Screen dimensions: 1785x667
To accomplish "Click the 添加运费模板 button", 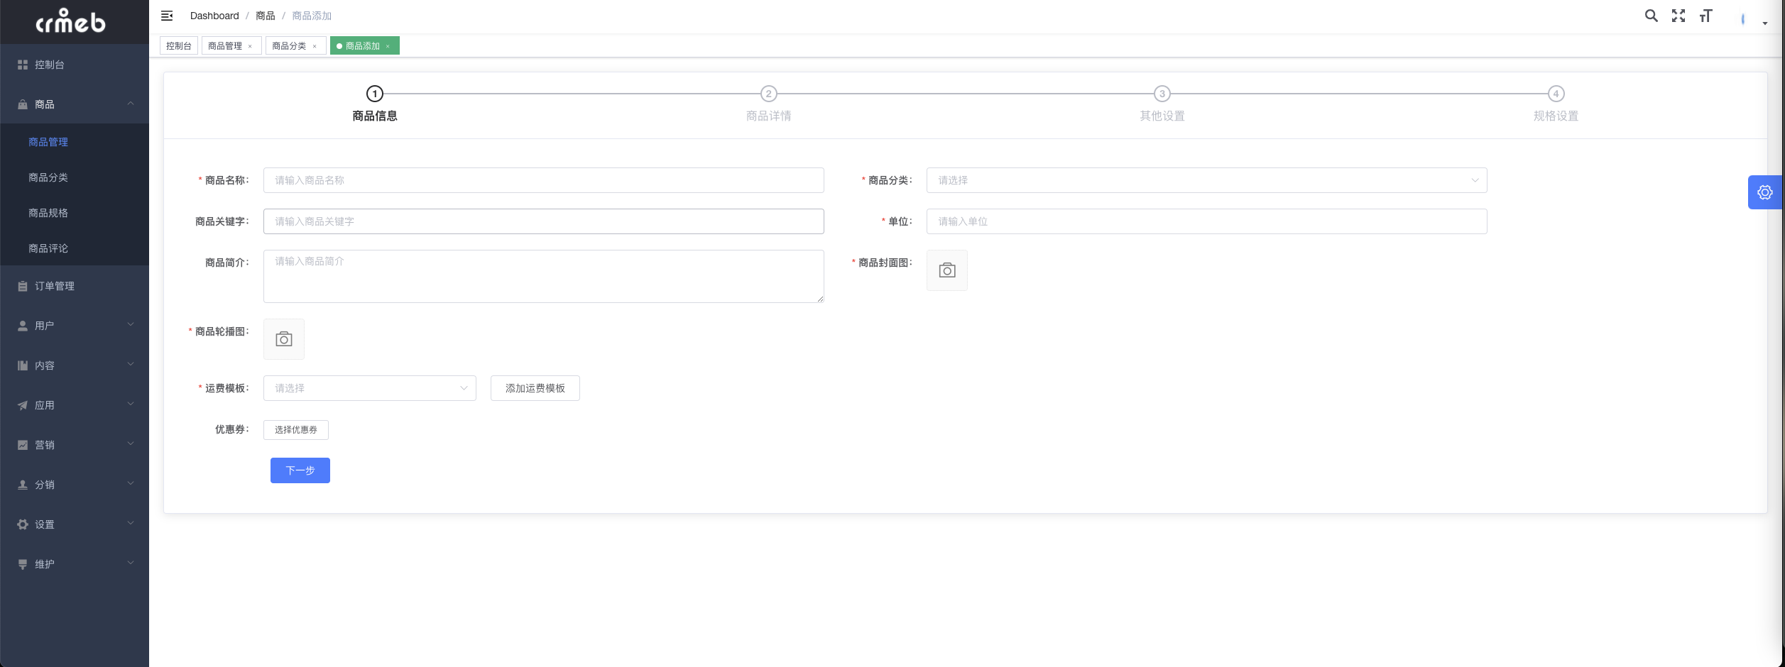I will tap(535, 388).
